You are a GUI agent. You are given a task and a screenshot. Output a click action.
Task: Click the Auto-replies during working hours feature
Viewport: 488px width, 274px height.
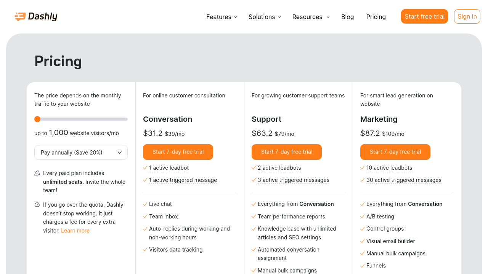pos(189,233)
